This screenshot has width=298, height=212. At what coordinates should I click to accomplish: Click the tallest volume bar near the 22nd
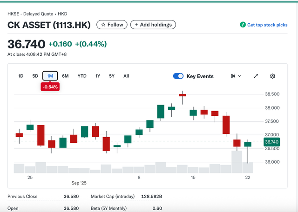pyautogui.click(x=237, y=162)
